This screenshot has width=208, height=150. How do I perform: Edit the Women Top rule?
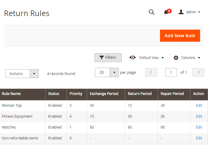tap(199, 106)
